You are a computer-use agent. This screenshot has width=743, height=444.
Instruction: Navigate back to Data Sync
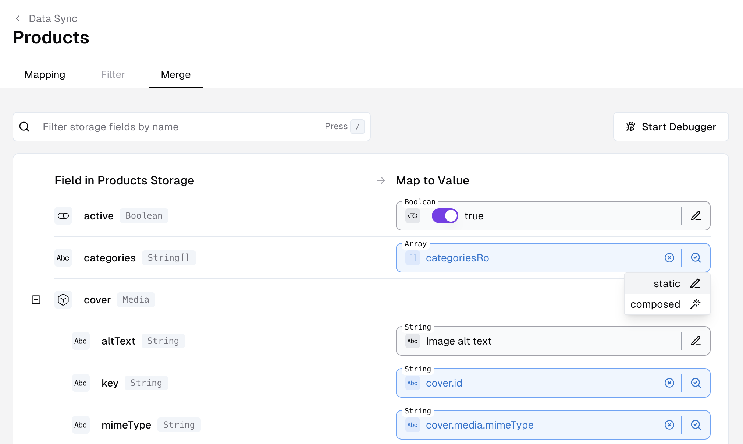(x=52, y=18)
